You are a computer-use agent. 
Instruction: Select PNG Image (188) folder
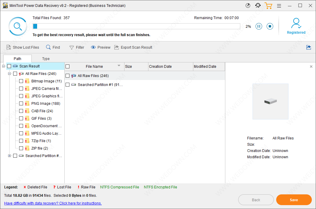pos(46,103)
